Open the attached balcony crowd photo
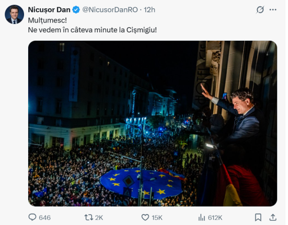Screen dimensions: 288x225 pyautogui.click(x=153, y=123)
